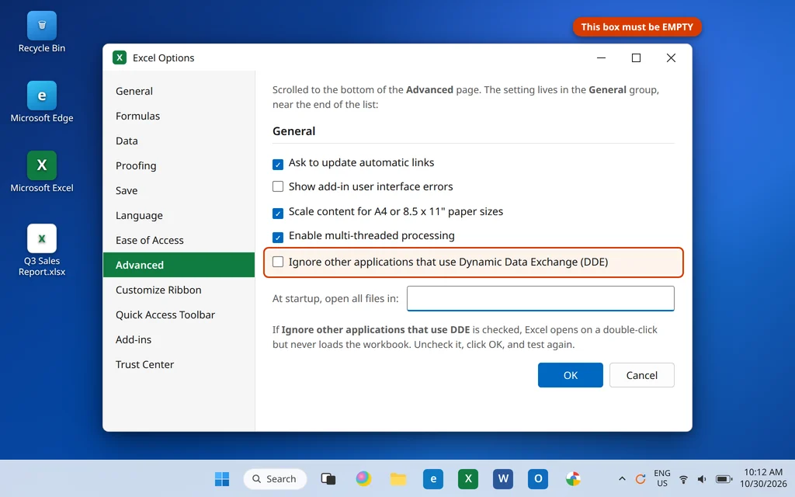Open File Explorer from the taskbar

[x=398, y=478]
